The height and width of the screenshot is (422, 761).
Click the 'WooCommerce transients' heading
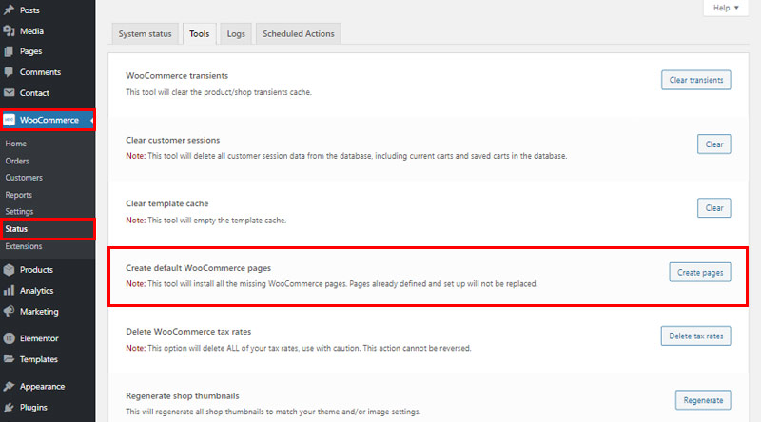click(177, 76)
